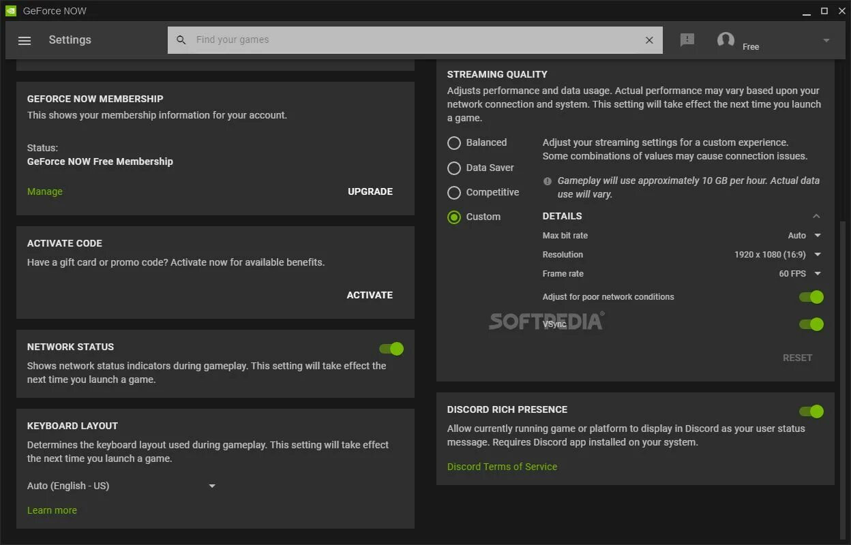Viewport: 851px width, 545px height.
Task: Click the GeForce NOW logo in title bar
Action: 11,11
